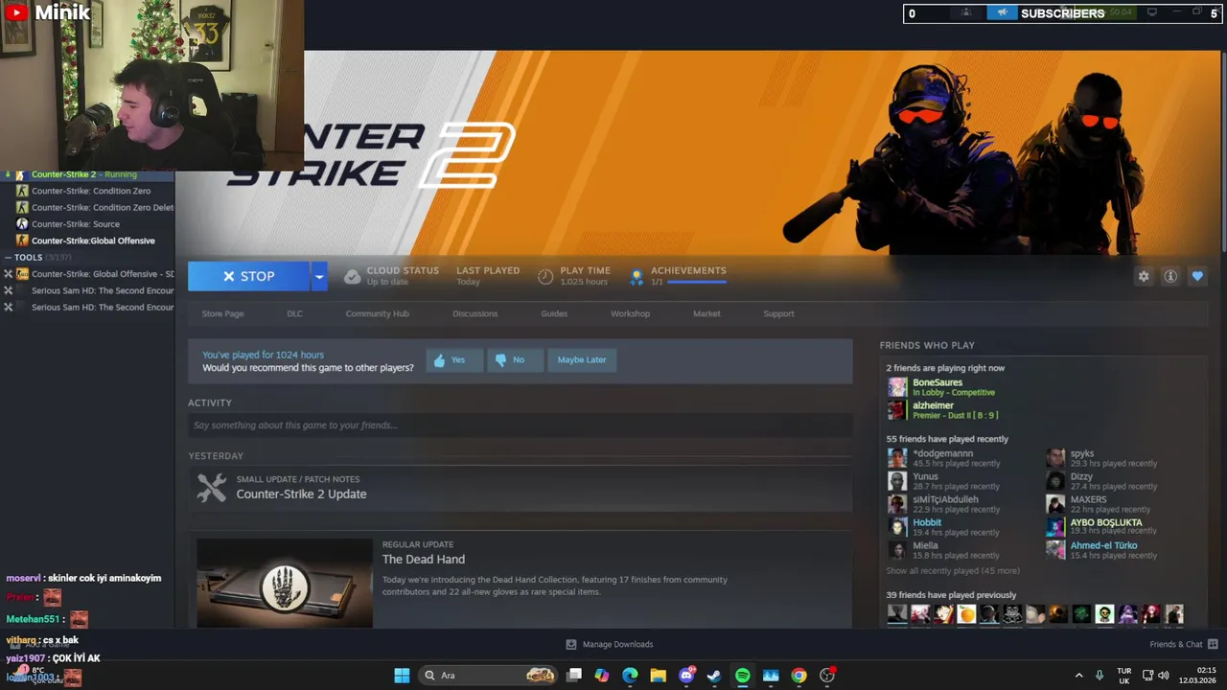The height and width of the screenshot is (690, 1227).
Task: Click the play time clock icon
Action: [545, 276]
